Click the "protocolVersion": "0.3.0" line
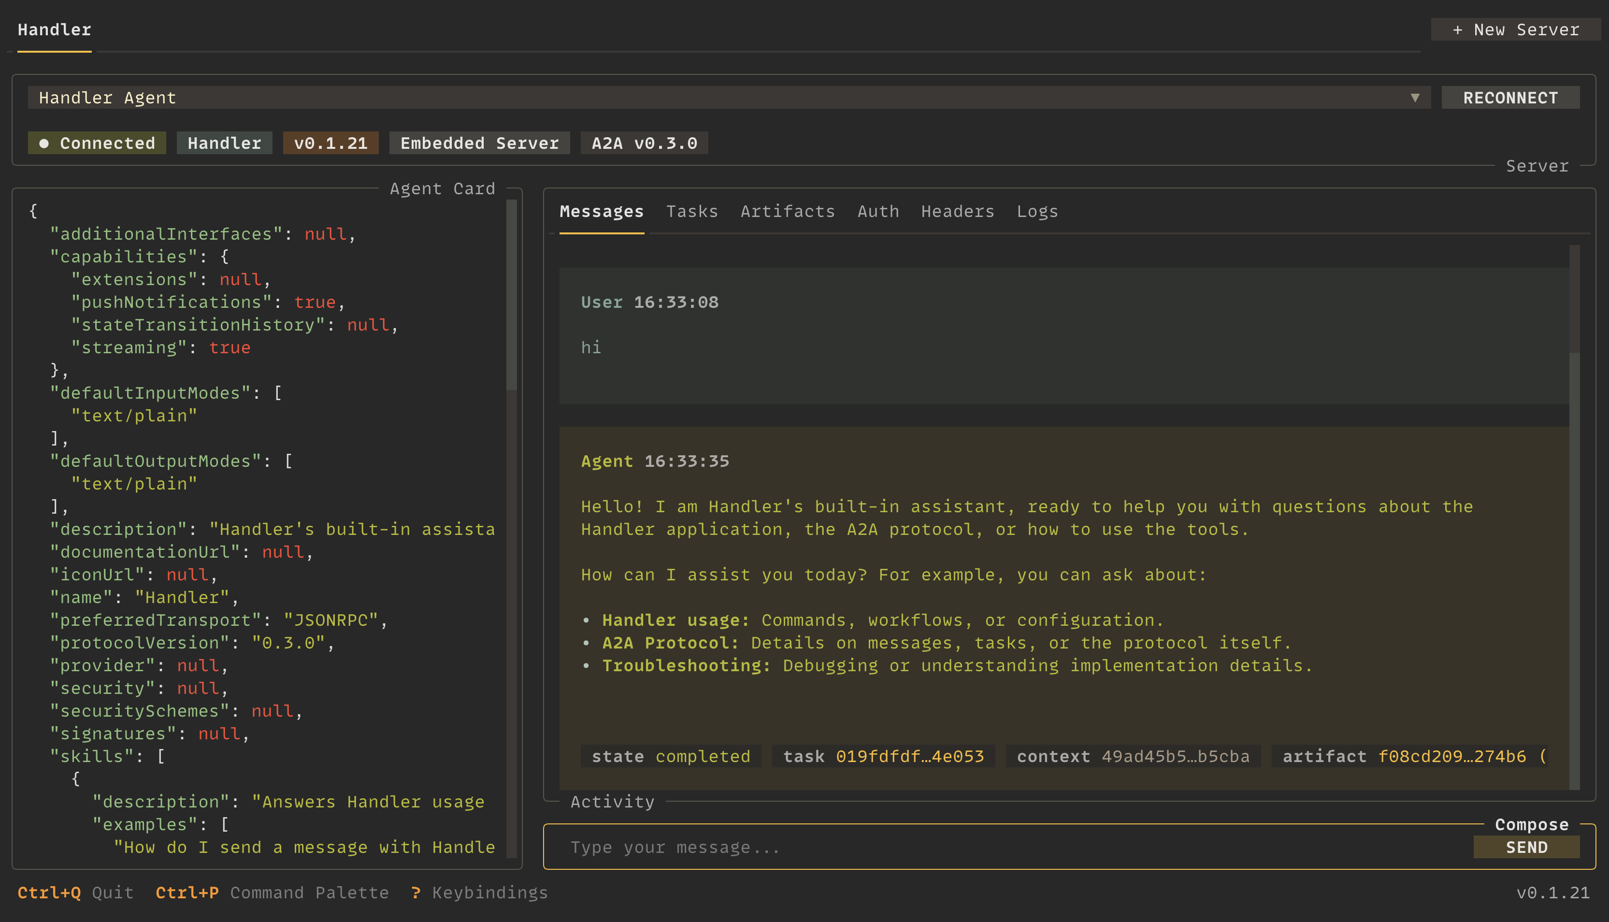 192,643
